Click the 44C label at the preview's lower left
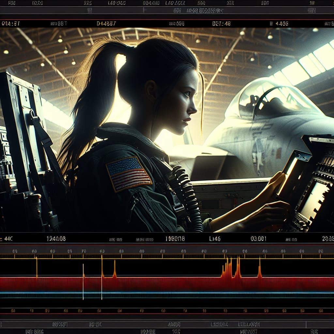Screen dimensions: 334x334 tap(7, 239)
